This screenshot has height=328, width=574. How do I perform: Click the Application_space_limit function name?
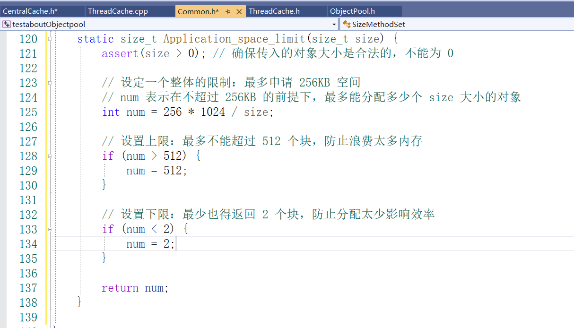click(235, 39)
